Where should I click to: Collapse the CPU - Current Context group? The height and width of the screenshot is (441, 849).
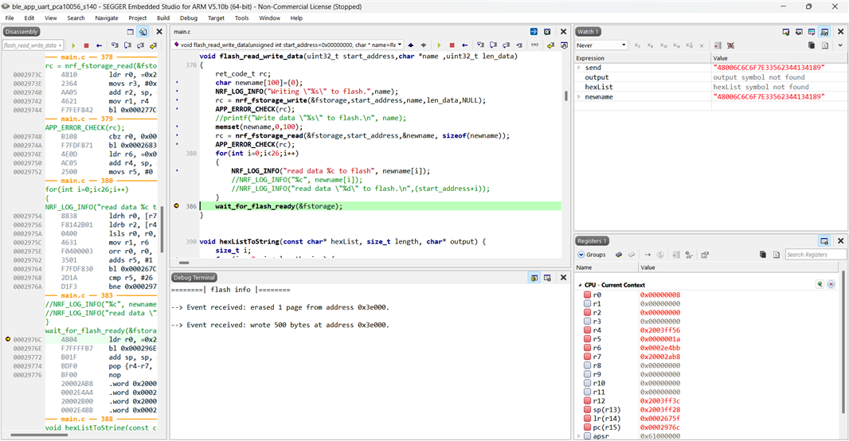[x=579, y=285]
